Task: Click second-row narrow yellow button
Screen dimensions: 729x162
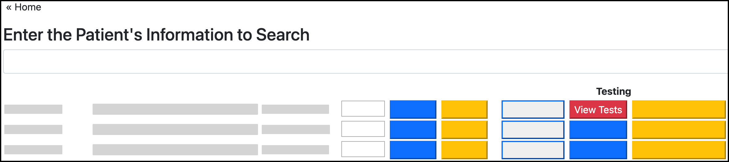Action: 464,129
